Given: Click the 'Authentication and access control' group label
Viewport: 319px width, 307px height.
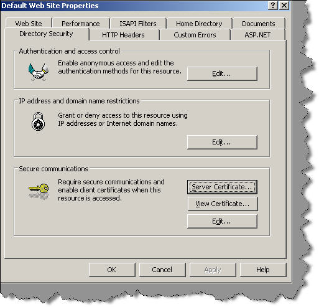Looking at the screenshot, I should pyautogui.click(x=70, y=51).
